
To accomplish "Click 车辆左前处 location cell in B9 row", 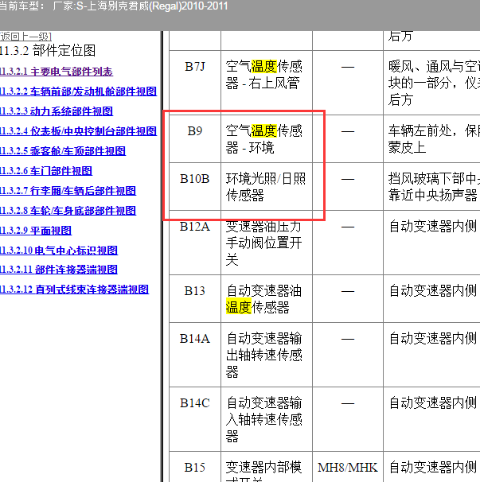I will click(x=431, y=139).
